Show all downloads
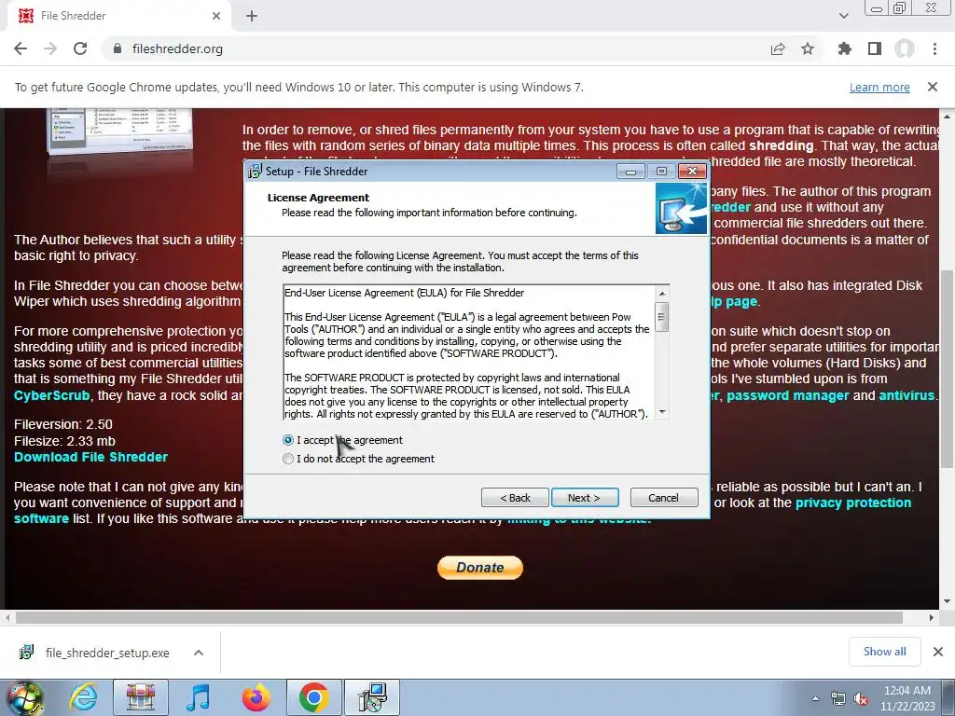 (884, 652)
